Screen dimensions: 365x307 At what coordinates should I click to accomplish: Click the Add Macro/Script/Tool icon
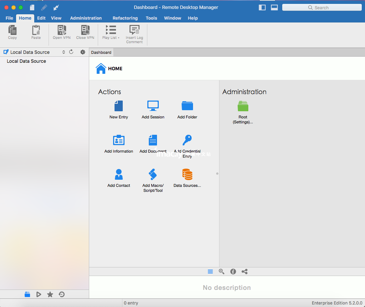pyautogui.click(x=153, y=174)
